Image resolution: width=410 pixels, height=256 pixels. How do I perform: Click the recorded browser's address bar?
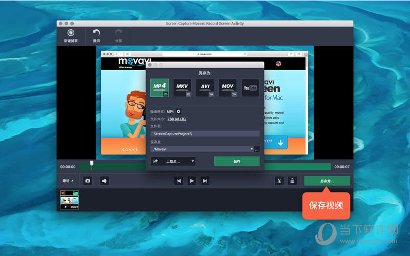click(x=204, y=54)
